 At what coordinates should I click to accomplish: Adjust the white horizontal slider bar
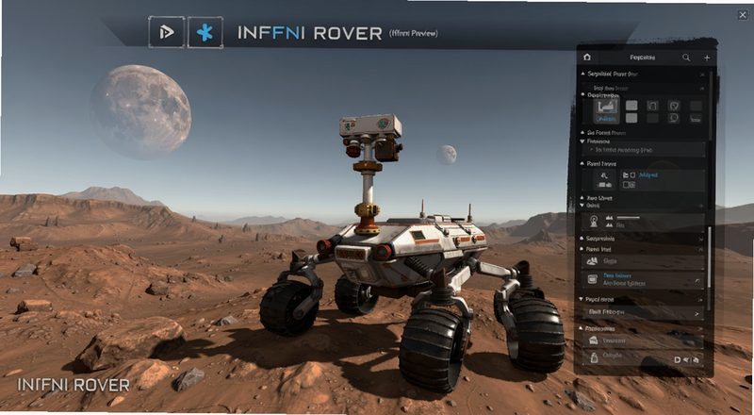pyautogui.click(x=629, y=218)
